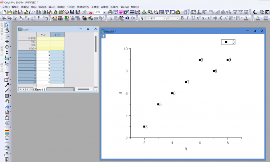
Task: Open the sheet list V button in Book1
Action: (31, 89)
